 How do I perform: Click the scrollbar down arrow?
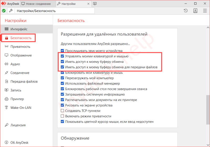(x=208, y=145)
